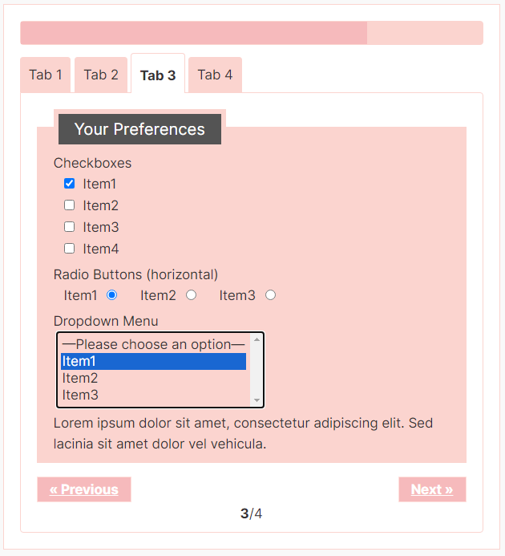The width and height of the screenshot is (505, 556).
Task: Pick Item2 in the dropdown list
Action: pos(153,378)
